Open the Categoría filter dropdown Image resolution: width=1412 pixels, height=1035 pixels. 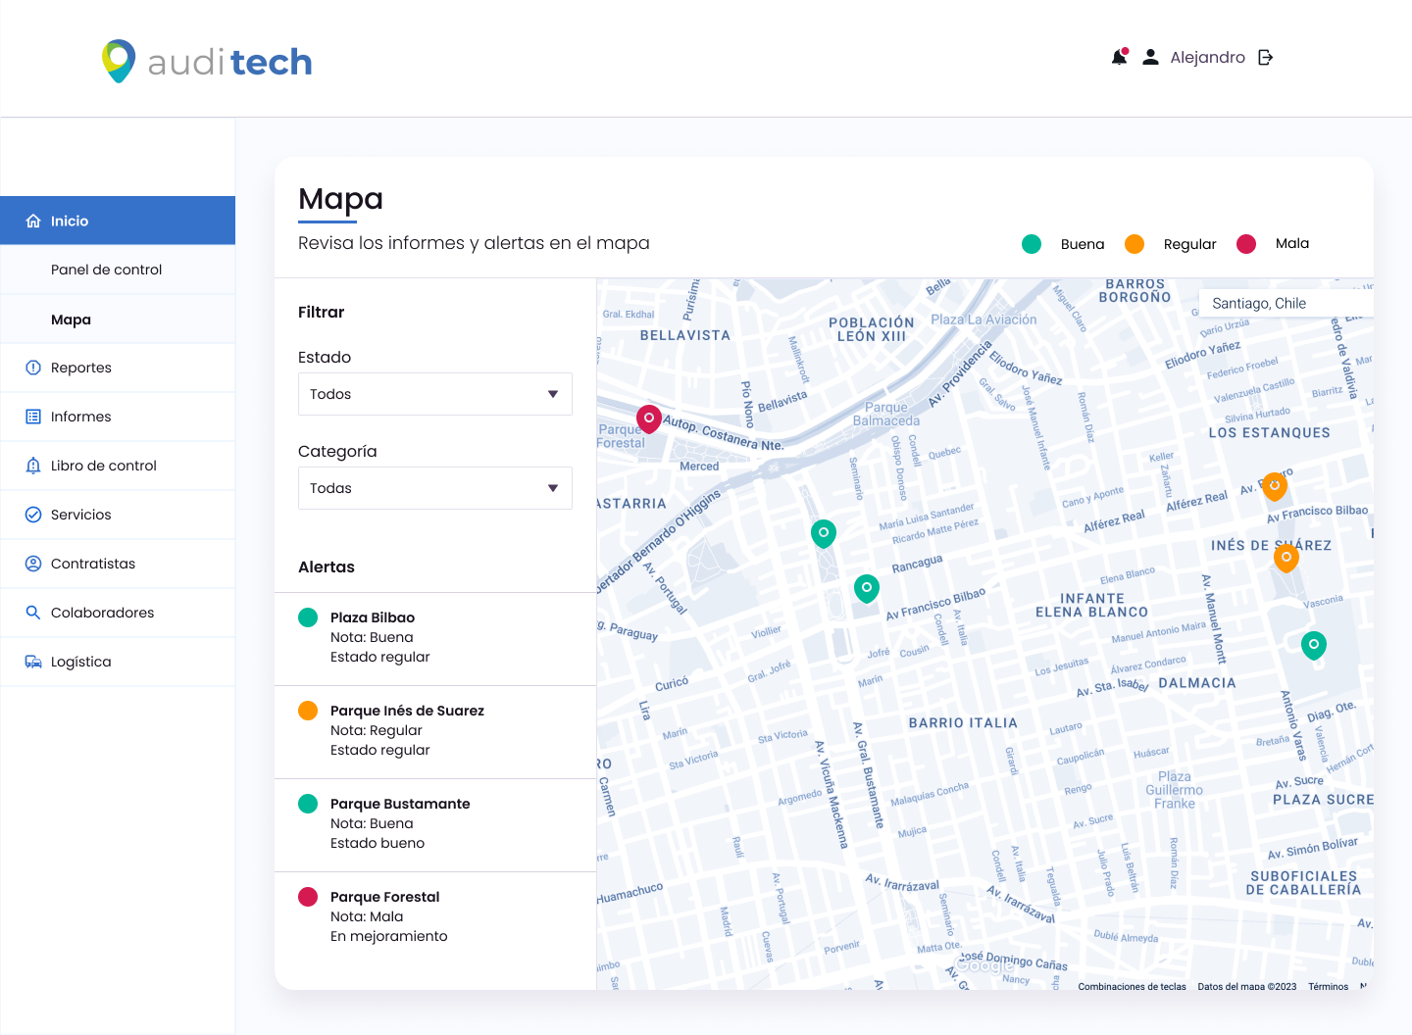[434, 487]
